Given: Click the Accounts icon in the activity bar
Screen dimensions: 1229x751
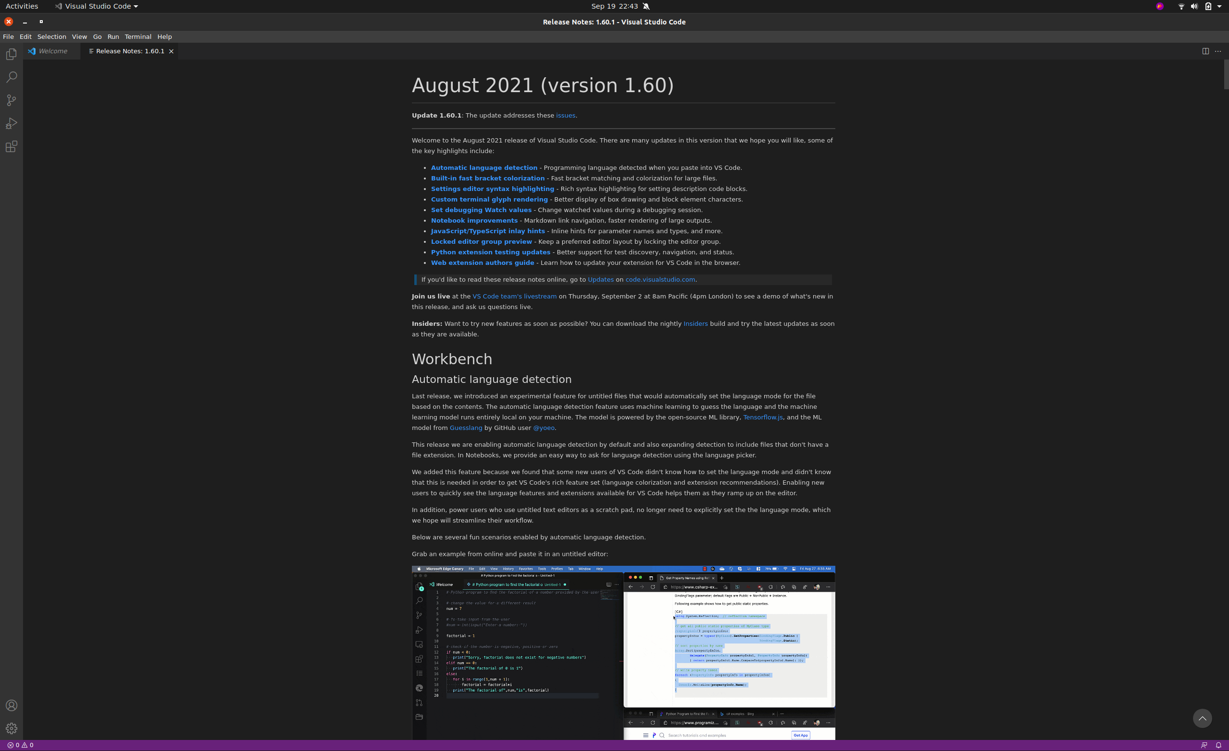Looking at the screenshot, I should click(x=11, y=705).
